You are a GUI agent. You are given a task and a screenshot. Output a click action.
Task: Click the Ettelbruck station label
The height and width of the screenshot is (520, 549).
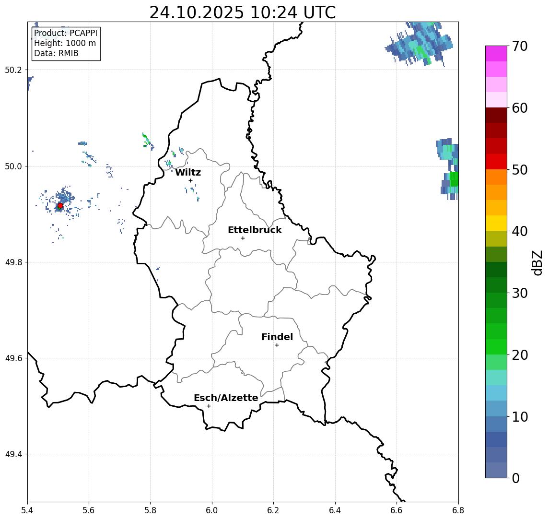click(255, 230)
